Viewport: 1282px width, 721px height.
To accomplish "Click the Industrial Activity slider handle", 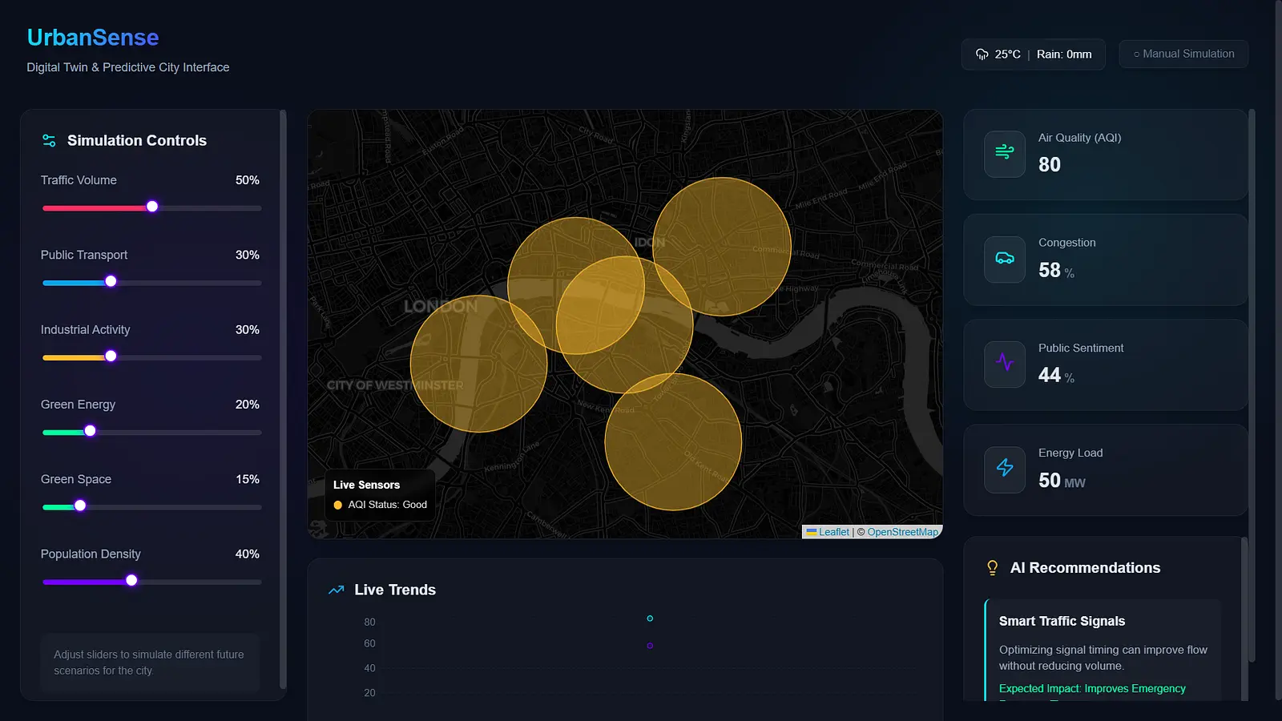I will [111, 356].
